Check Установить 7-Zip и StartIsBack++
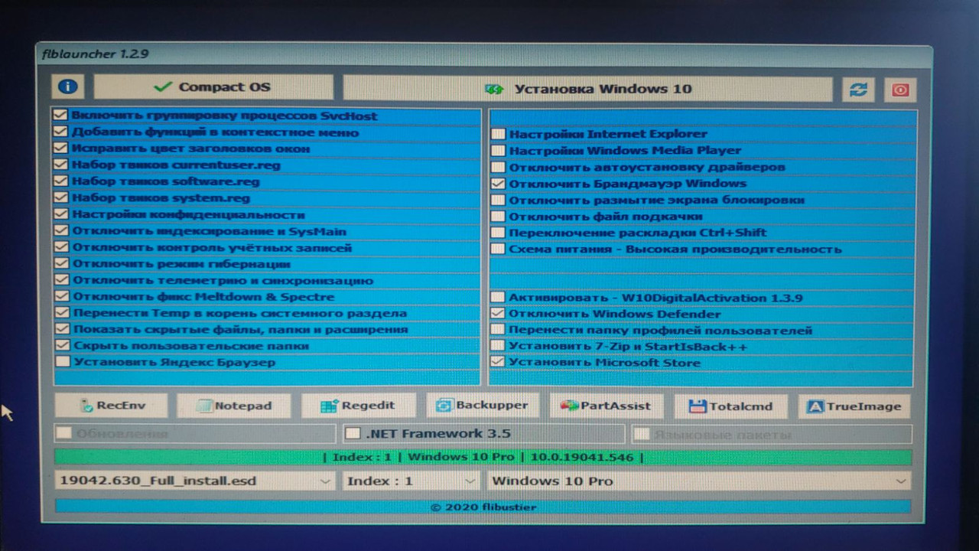Screen dimensions: 979x551 tap(498, 347)
